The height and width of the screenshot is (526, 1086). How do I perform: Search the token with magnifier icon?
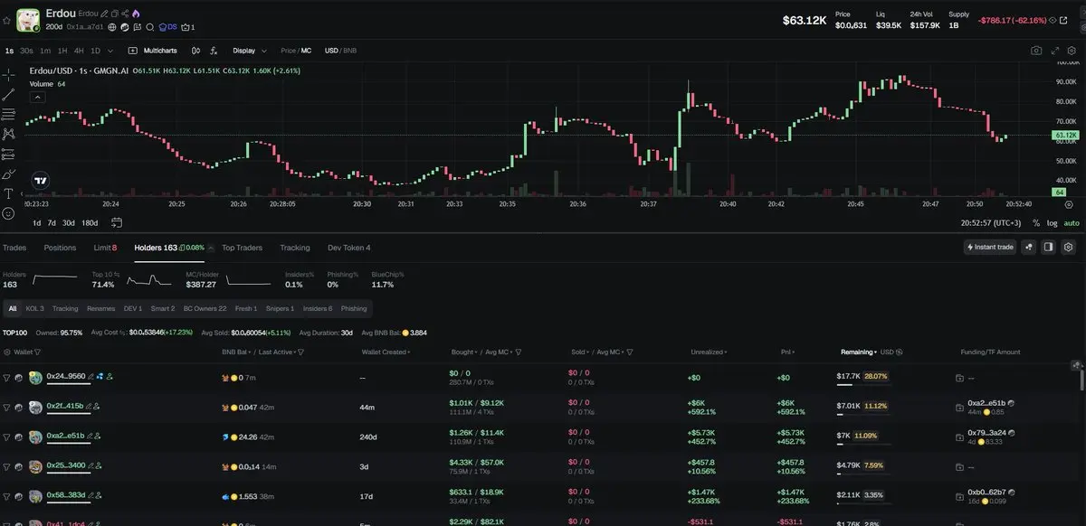click(x=150, y=27)
